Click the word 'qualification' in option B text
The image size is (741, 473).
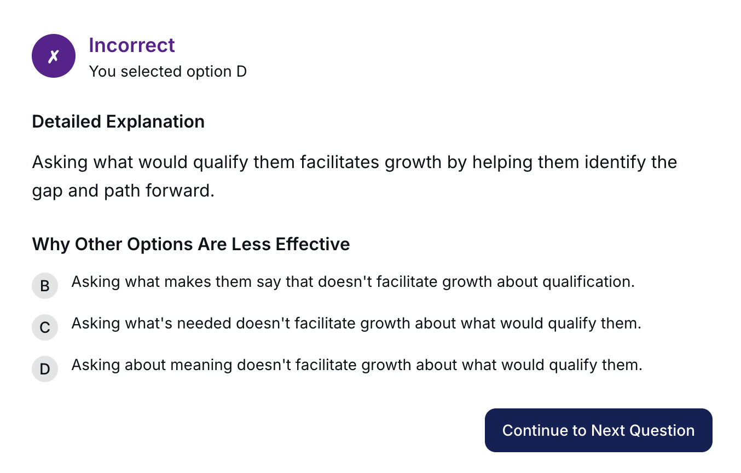(x=588, y=282)
